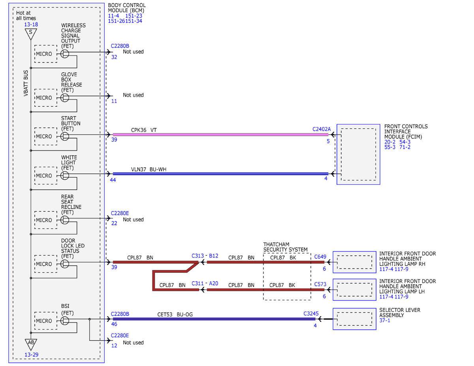Select Interior Front Door Handle Lamp RH box
The height and width of the screenshot is (366, 474).
pyautogui.click(x=354, y=262)
